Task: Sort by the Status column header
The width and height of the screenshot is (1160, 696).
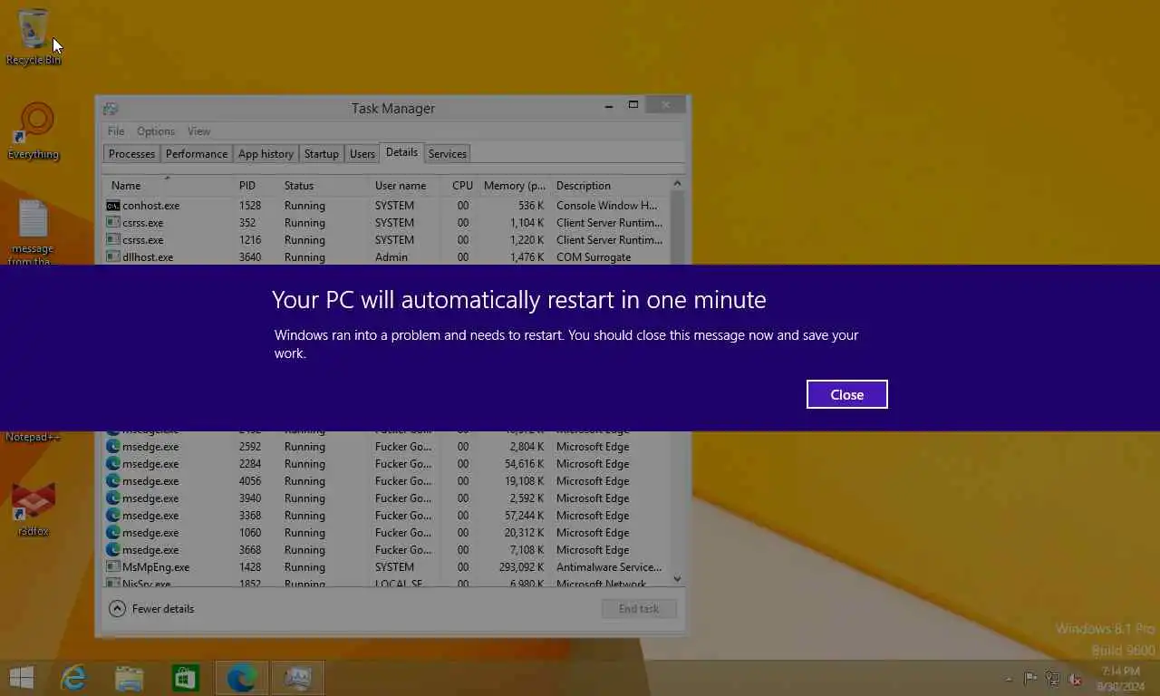Action: click(x=324, y=185)
